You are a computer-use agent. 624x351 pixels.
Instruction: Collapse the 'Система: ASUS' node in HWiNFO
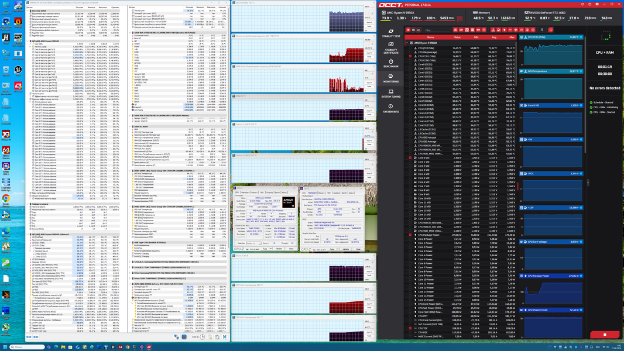pos(28,11)
